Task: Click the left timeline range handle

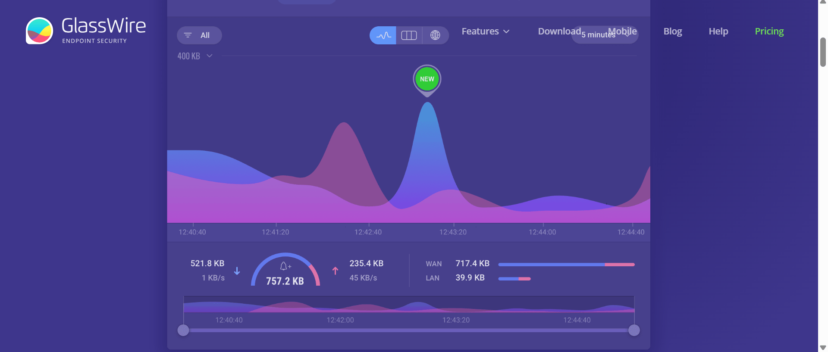Action: pyautogui.click(x=183, y=330)
